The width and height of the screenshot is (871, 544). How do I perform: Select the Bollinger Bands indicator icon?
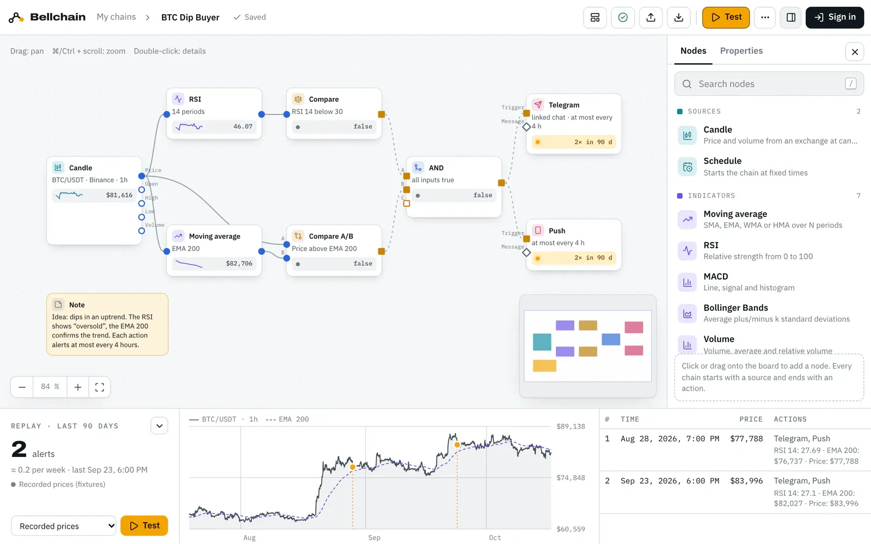[x=687, y=313]
